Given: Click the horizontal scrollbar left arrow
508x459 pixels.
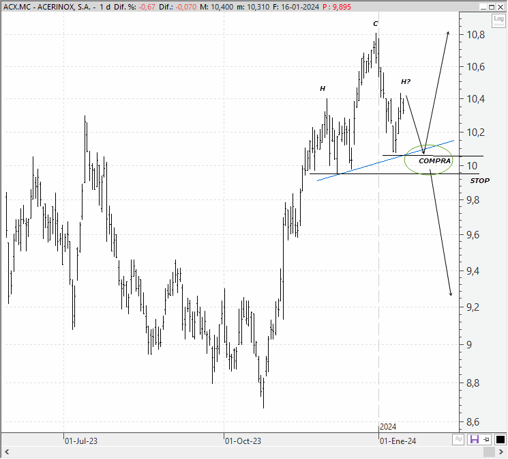Looking at the screenshot, I should click(7, 452).
